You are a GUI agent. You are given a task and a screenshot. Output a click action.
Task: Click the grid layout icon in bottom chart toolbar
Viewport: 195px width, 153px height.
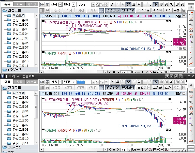42,88
